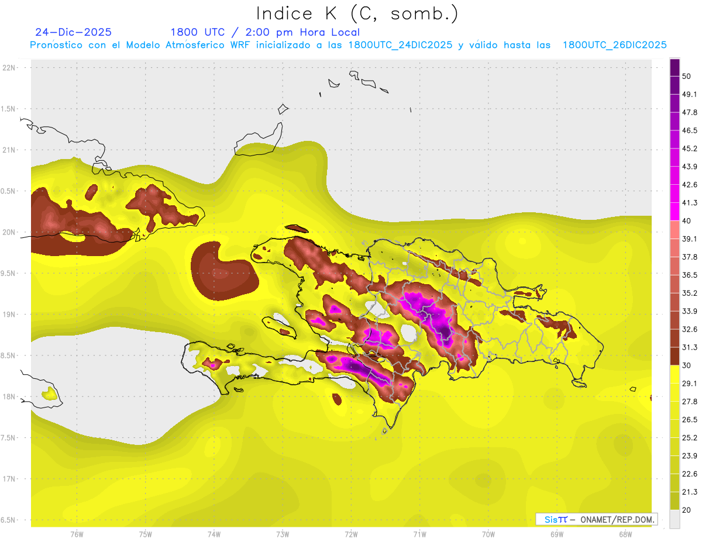
Task: Click the "37.8" color scale value
Action: click(x=690, y=257)
